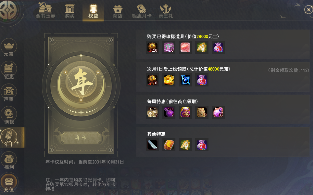This screenshot has height=195, width=313.
Task: Open the 商店 tab
Action: pyautogui.click(x=118, y=10)
